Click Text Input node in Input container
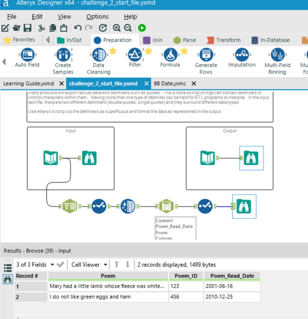This screenshot has height=319, width=308. 51,158
